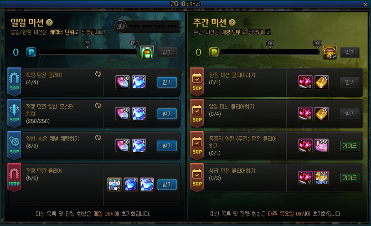Refresh the first 적정 던전 클리어 (4/4) mission
This screenshot has height=226, width=371.
pyautogui.click(x=98, y=74)
